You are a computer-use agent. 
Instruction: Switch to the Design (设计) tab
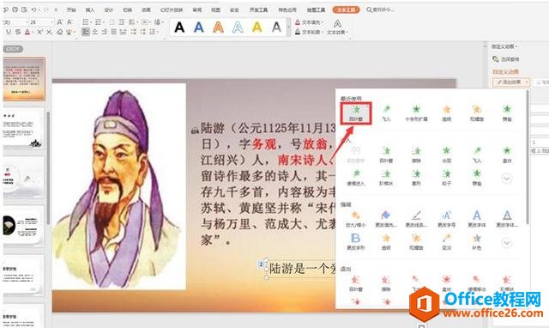(109, 9)
